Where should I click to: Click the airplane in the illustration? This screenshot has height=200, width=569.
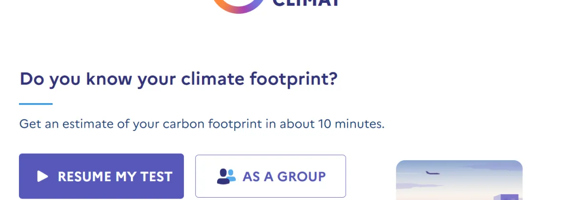(432, 173)
